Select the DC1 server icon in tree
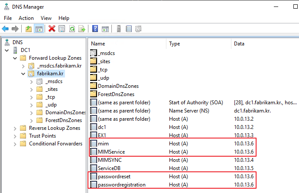299x193 pixels. tap(15, 50)
